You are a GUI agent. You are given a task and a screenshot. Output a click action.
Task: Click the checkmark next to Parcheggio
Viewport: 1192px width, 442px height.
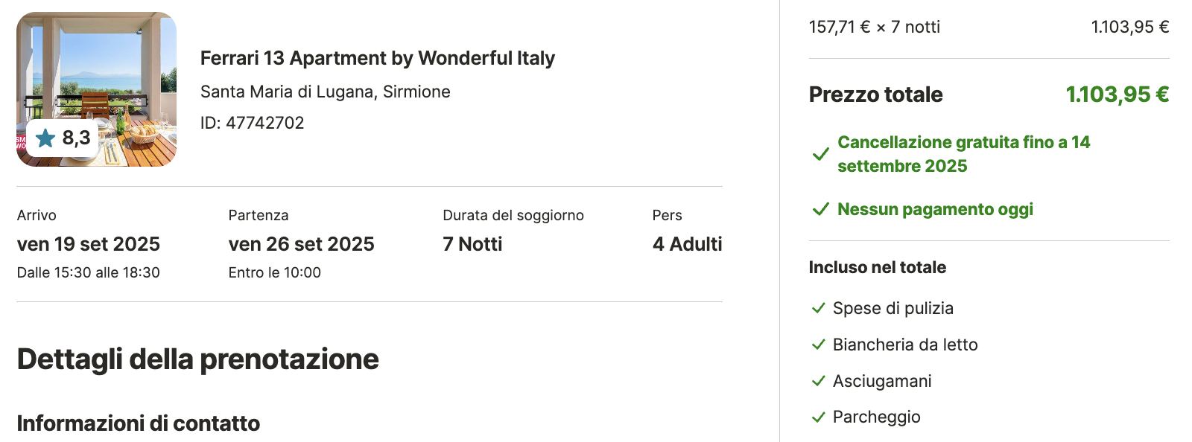tap(818, 417)
